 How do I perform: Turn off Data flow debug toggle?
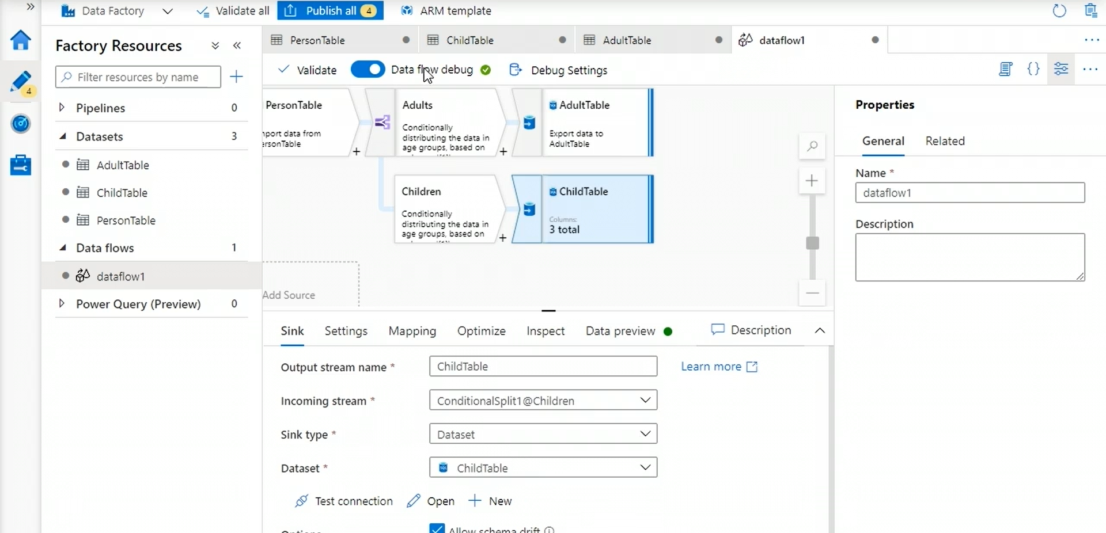[x=368, y=70]
